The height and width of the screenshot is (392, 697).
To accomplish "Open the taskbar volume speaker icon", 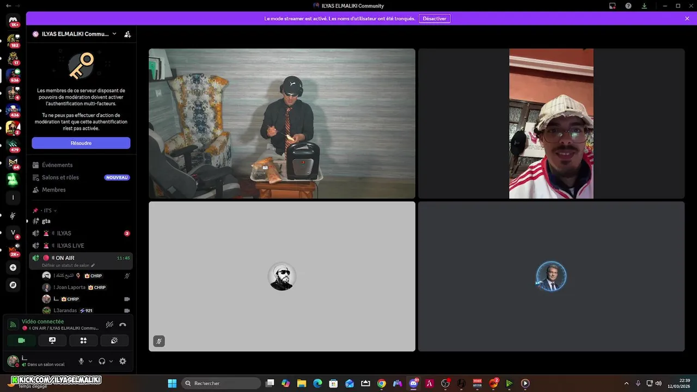I will click(658, 383).
